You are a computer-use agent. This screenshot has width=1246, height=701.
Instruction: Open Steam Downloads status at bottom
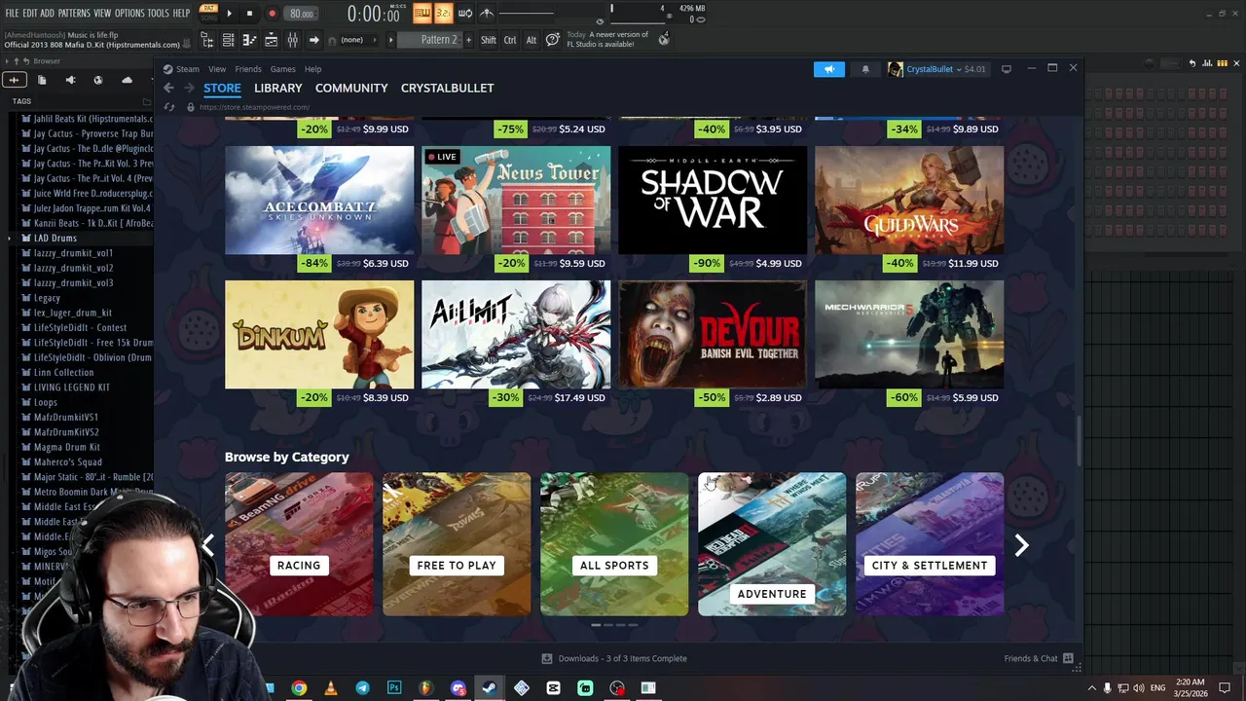614,658
